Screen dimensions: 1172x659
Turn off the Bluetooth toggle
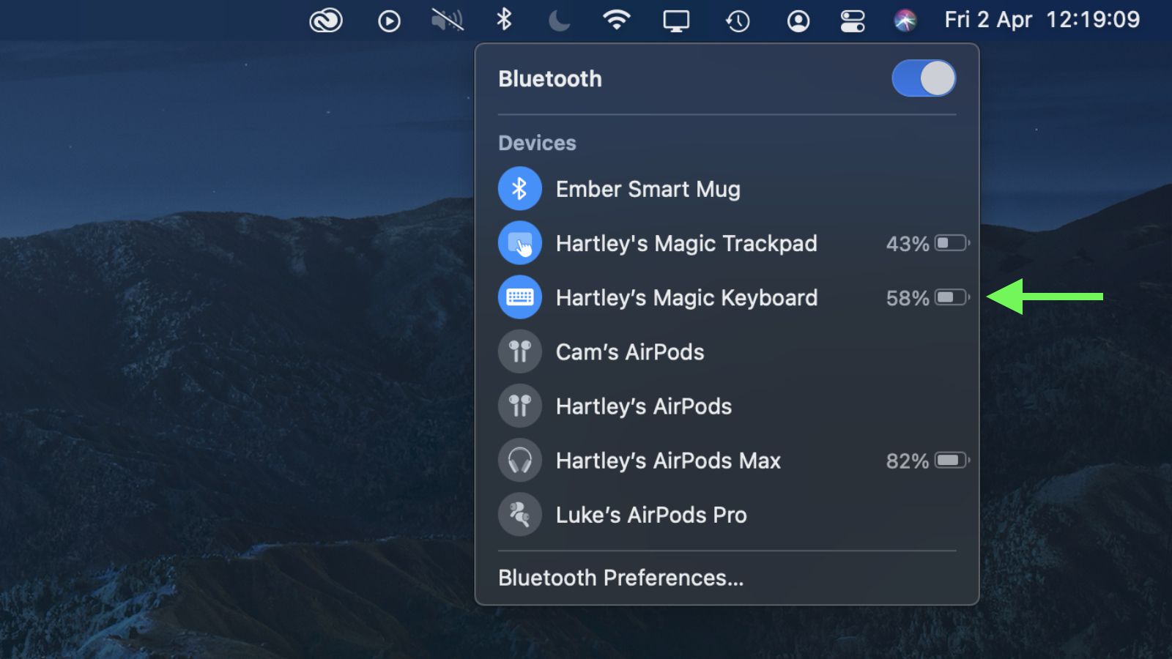[924, 78]
